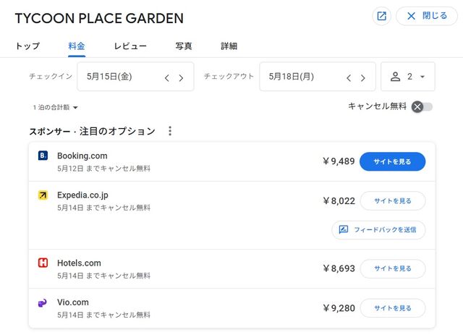Click the Booking.com provider name
Image resolution: width=463 pixels, height=335 pixels.
point(82,156)
